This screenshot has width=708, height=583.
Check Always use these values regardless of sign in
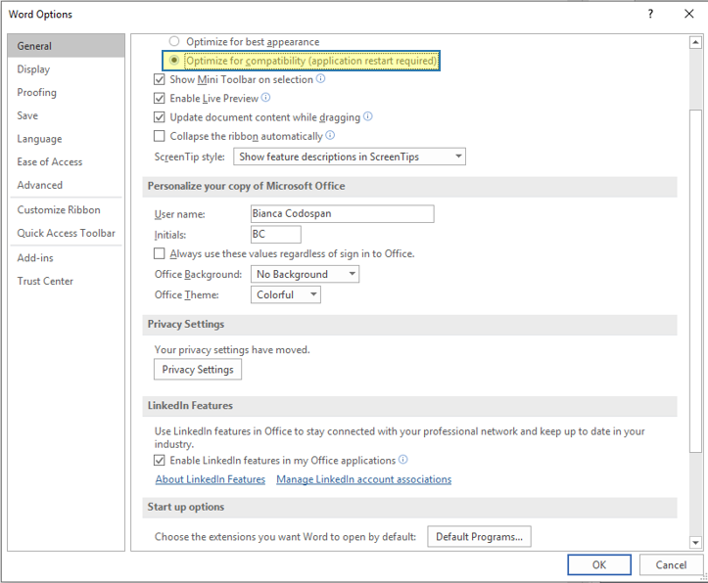(x=159, y=253)
